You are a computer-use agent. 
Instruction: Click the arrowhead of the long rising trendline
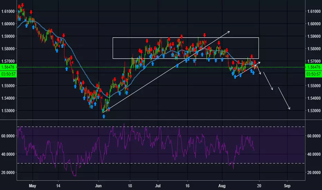coord(228,32)
